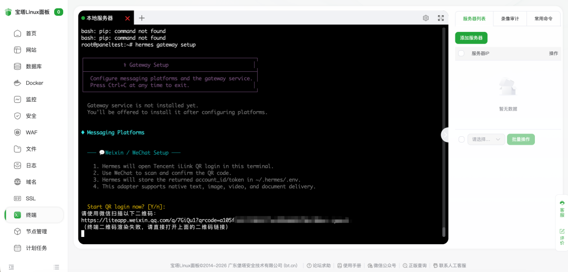Toggle terminal fullscreen icon

(441, 18)
